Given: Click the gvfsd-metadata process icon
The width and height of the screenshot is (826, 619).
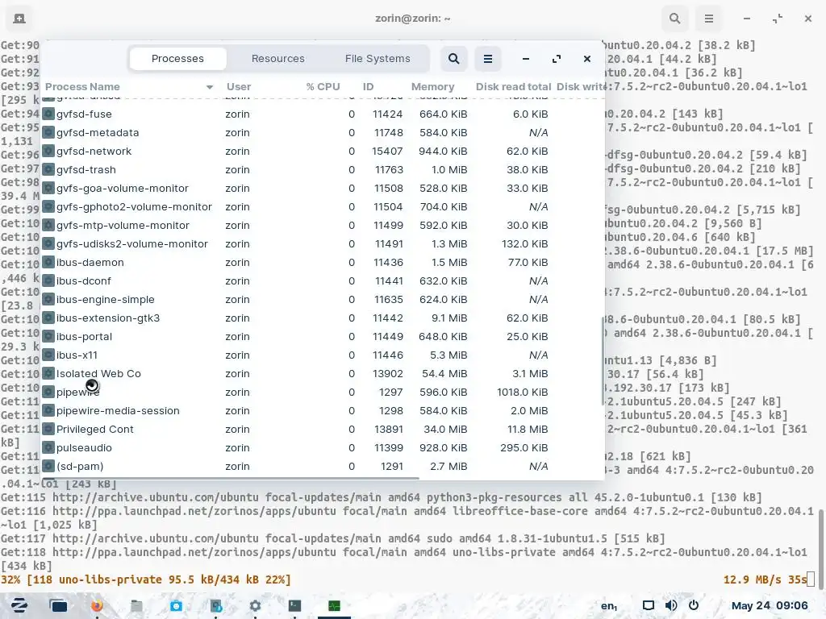Looking at the screenshot, I should [48, 132].
